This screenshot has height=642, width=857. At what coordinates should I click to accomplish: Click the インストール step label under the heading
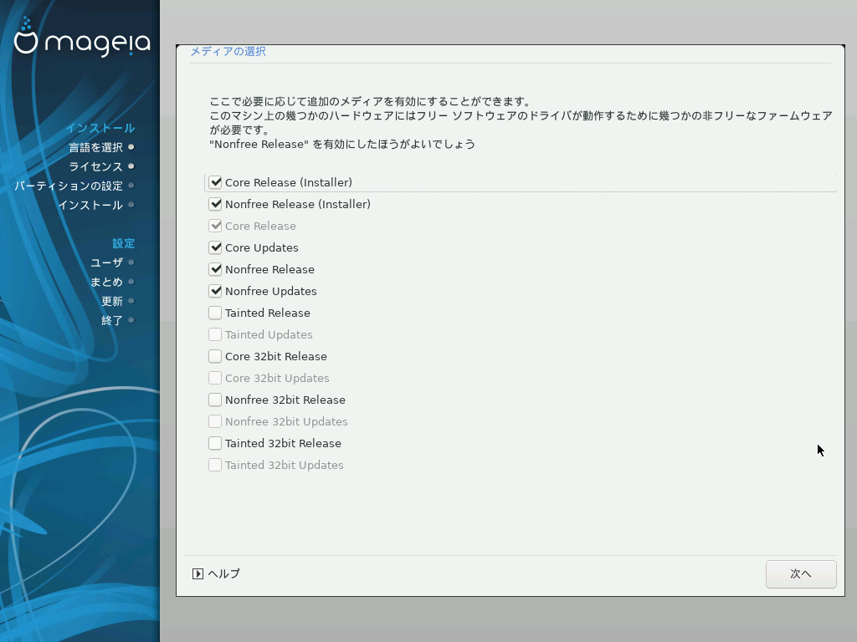90,206
